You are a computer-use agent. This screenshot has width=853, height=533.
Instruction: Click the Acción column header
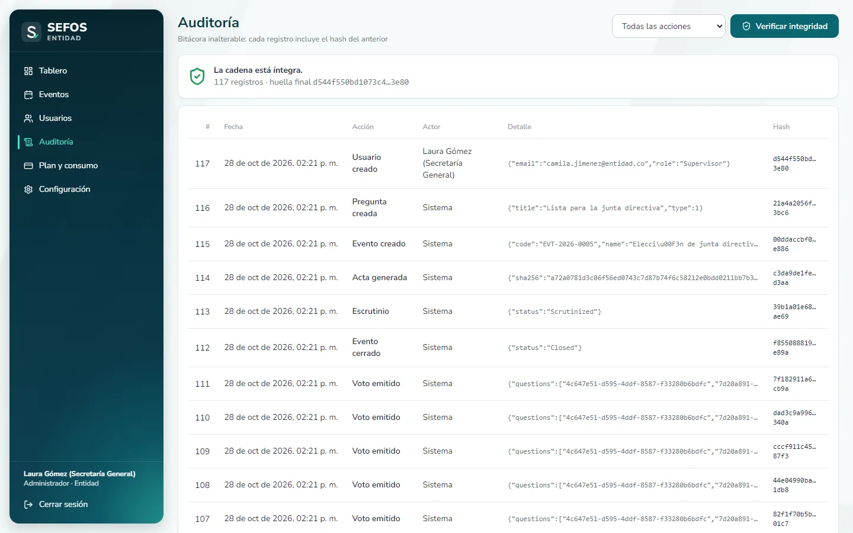point(363,127)
